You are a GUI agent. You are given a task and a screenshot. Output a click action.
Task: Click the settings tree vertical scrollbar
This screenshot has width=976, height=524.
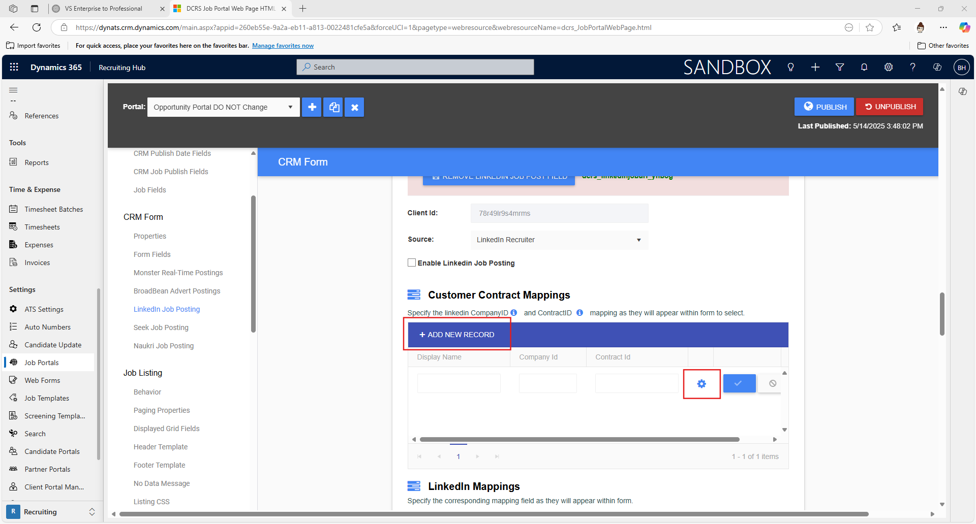tap(253, 264)
